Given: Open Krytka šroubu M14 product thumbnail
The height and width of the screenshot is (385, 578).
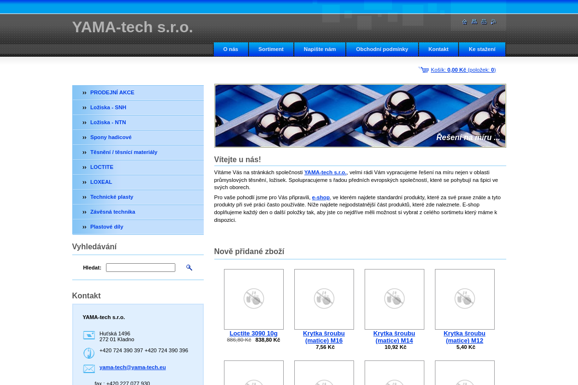Looking at the screenshot, I should click(x=394, y=299).
